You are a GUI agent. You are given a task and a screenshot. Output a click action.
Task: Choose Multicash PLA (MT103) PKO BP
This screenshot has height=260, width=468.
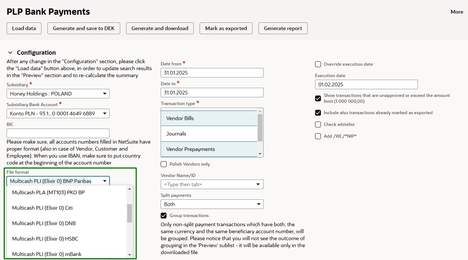tap(48, 192)
